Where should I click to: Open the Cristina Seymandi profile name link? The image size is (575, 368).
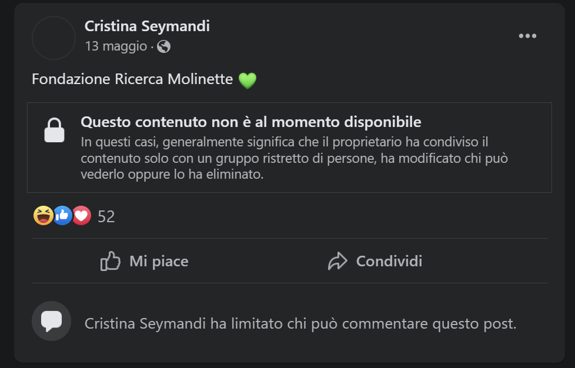point(147,26)
